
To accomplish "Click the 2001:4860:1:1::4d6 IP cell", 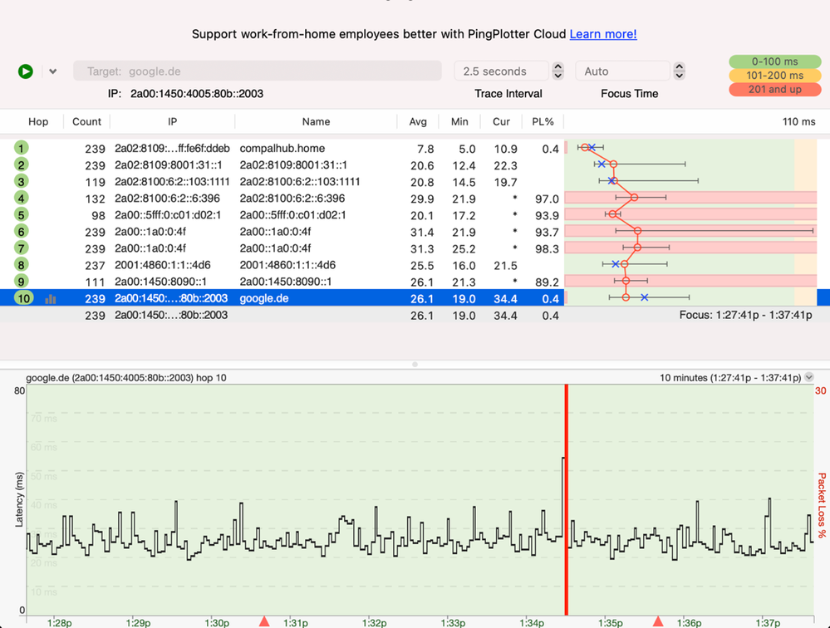I will (x=163, y=265).
